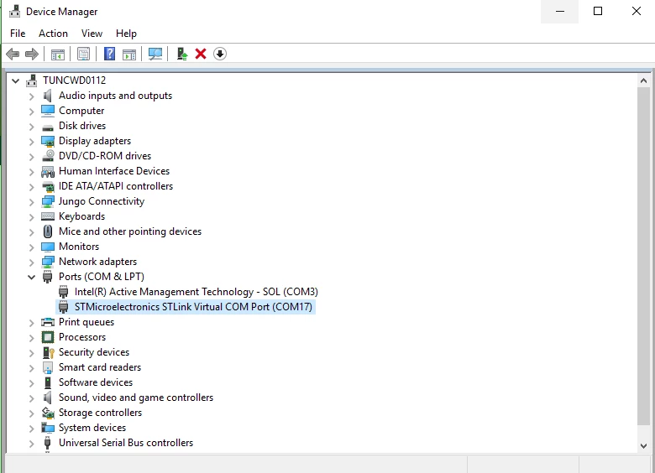
Task: Click the Disable device down-arrow icon
Action: [220, 54]
